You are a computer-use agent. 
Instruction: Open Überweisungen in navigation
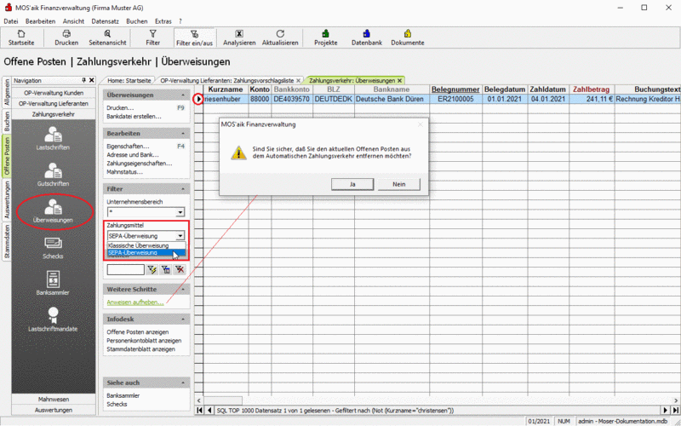[x=53, y=211]
